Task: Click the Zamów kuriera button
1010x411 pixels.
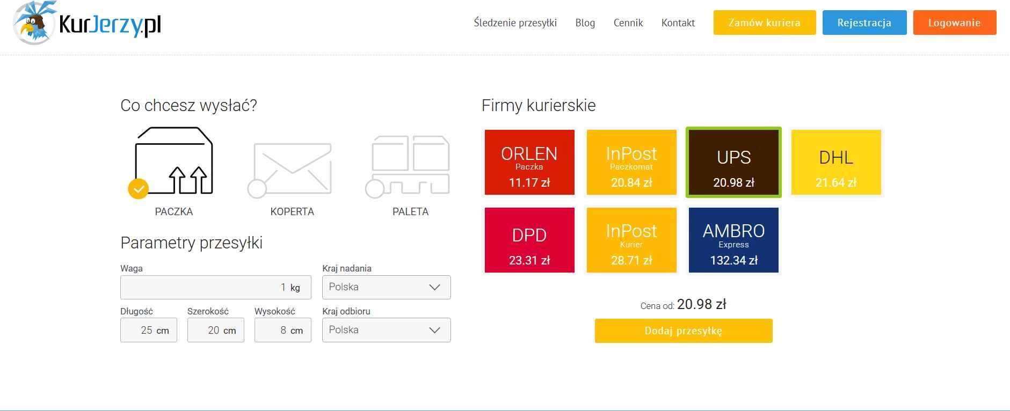Action: click(x=765, y=23)
